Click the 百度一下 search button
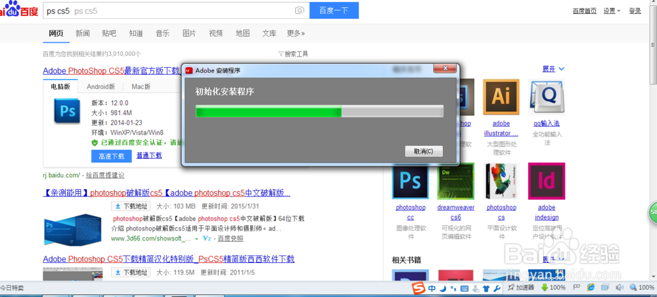The width and height of the screenshot is (657, 297). [334, 11]
